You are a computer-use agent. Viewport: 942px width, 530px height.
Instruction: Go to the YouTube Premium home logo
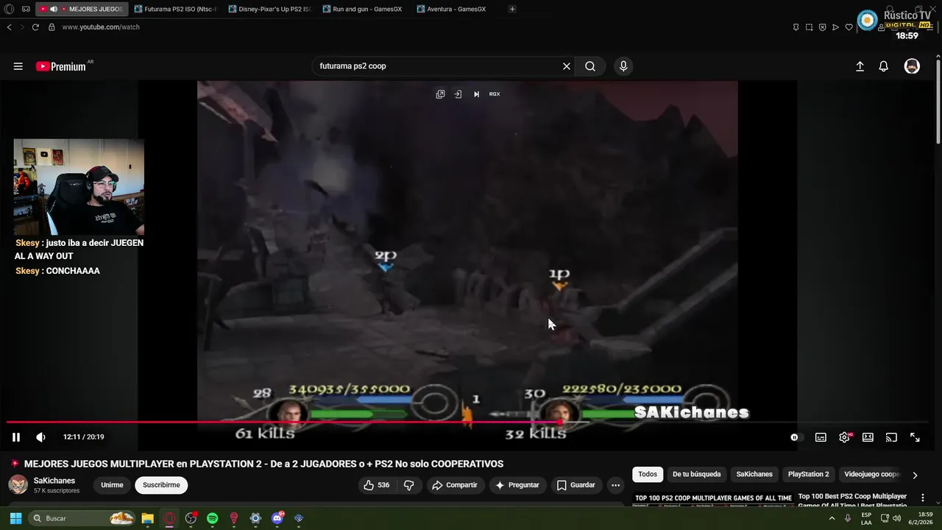tap(62, 66)
